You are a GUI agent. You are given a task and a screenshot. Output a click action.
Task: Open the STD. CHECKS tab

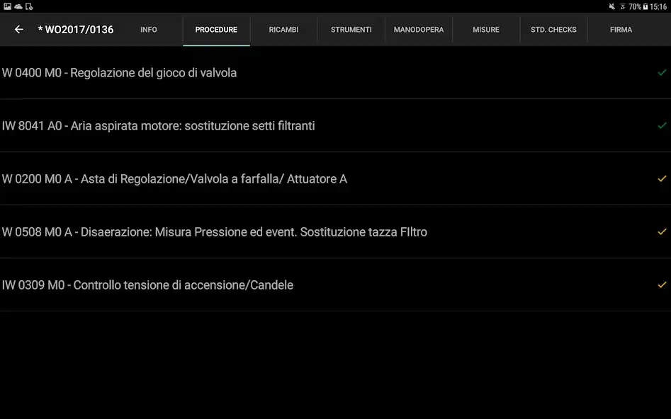click(x=553, y=30)
